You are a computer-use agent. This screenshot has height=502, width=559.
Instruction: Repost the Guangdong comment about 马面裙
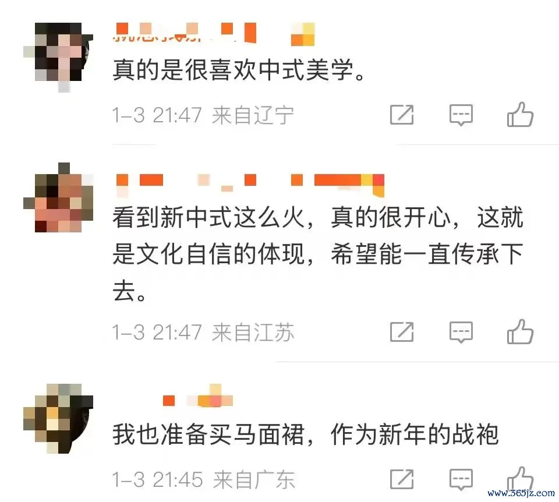(x=402, y=479)
